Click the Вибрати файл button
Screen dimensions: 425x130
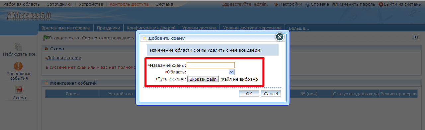point(203,79)
